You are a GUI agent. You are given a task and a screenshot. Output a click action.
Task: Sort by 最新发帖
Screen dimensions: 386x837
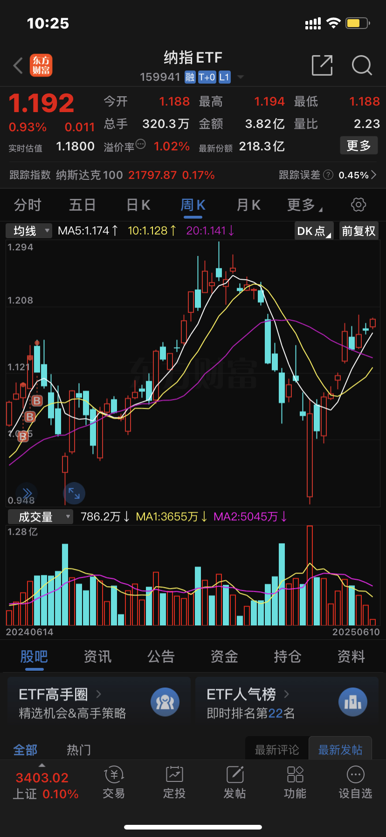pyautogui.click(x=340, y=750)
